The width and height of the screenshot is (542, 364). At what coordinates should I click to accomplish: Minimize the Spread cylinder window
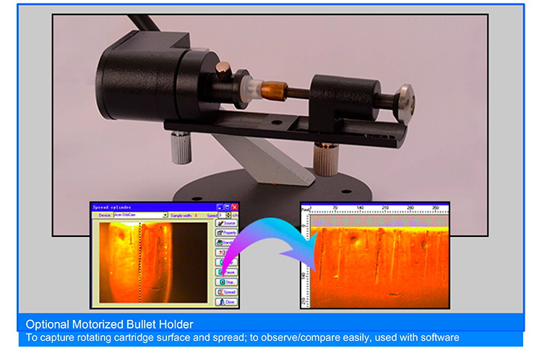[x=219, y=207]
